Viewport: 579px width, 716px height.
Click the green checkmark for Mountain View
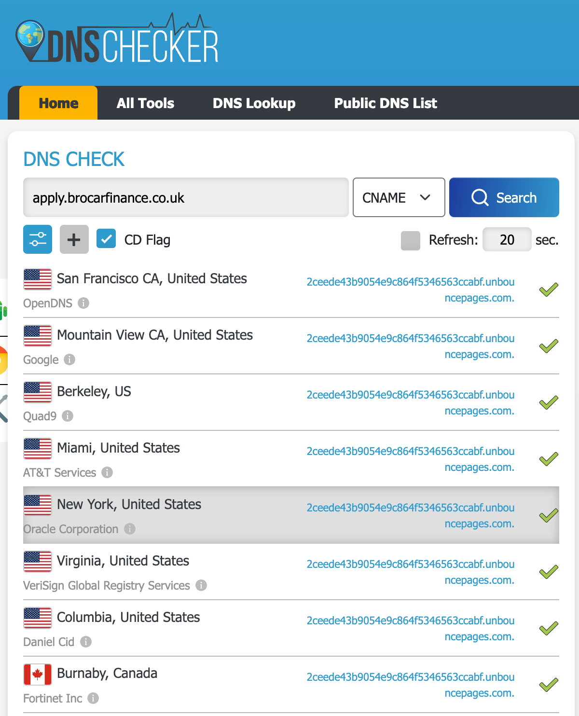(549, 346)
